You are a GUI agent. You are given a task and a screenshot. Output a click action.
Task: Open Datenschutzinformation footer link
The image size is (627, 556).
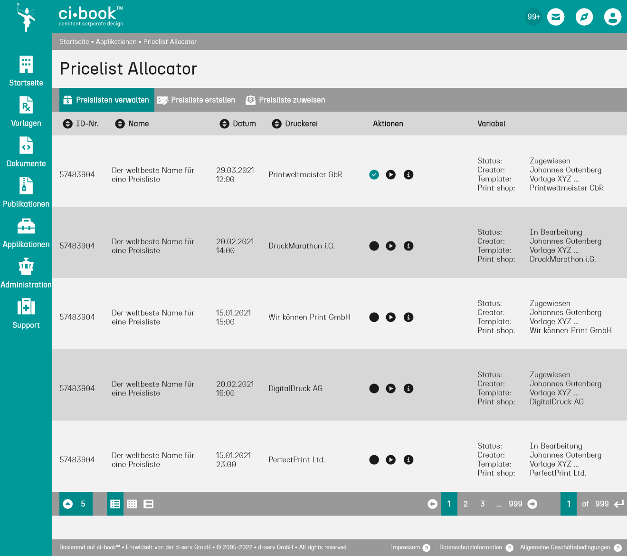[x=476, y=547]
